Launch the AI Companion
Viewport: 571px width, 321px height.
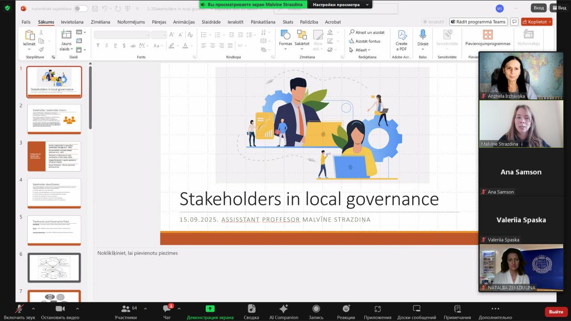283,311
